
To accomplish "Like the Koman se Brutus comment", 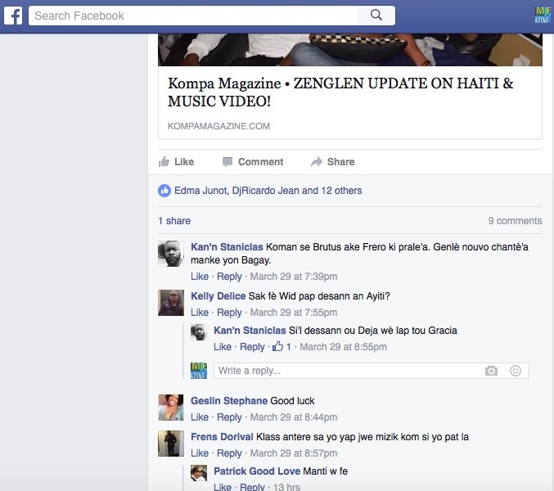I will 200,277.
